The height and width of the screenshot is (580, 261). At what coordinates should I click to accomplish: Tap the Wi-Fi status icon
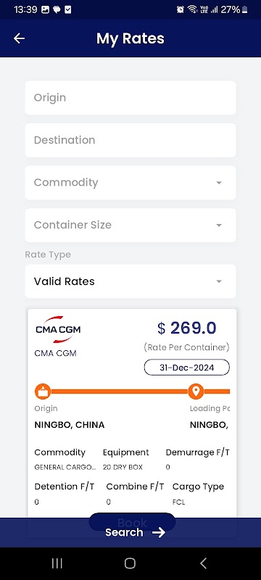point(192,9)
